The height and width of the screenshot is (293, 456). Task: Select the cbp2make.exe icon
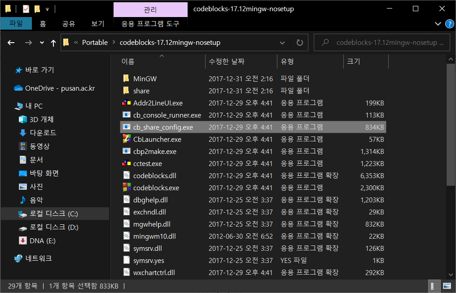126,151
